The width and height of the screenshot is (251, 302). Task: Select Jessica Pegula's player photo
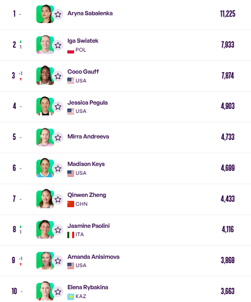pos(45,106)
